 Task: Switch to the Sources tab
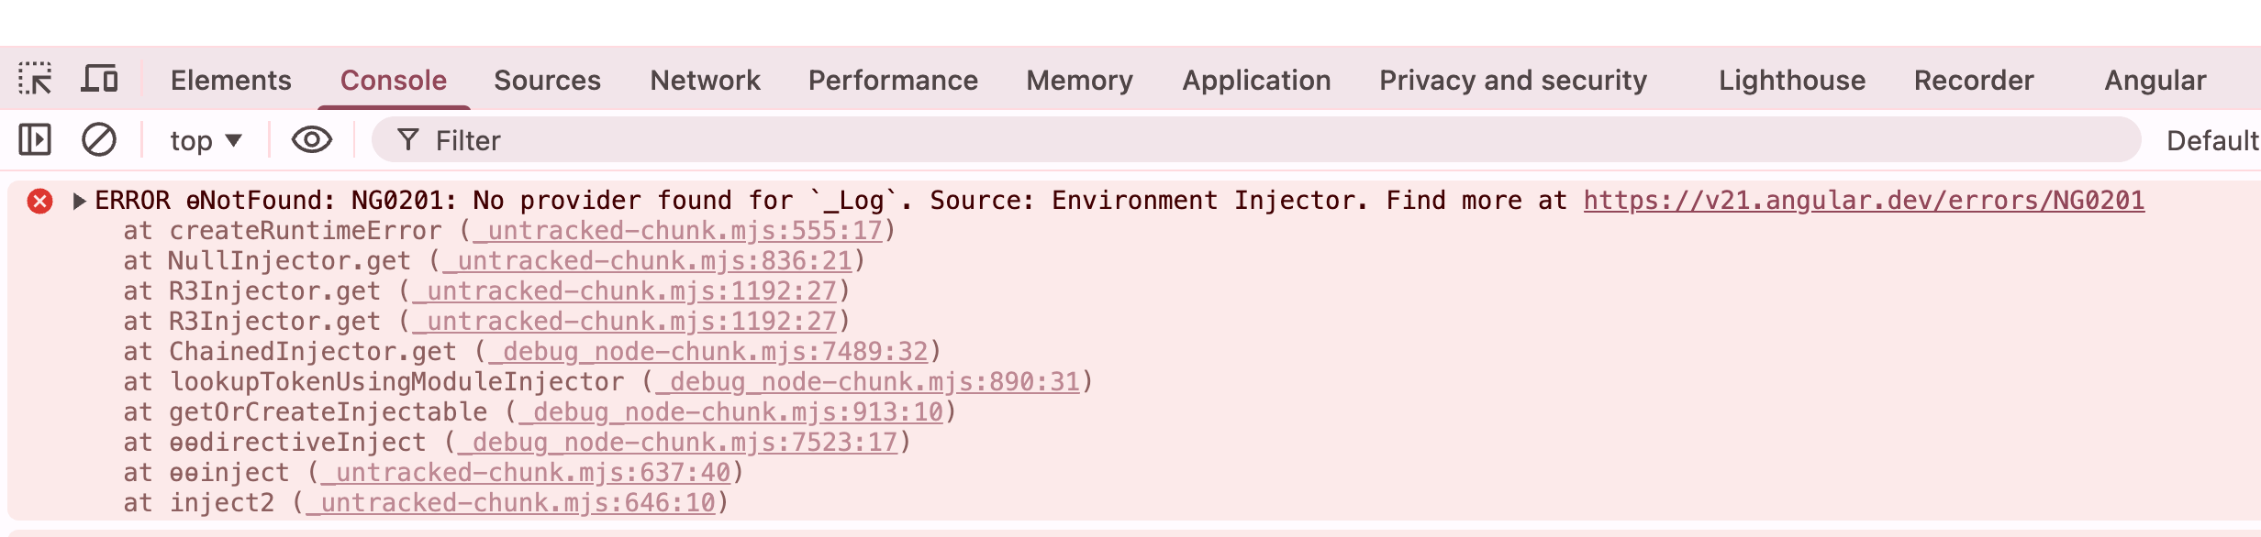pos(547,81)
